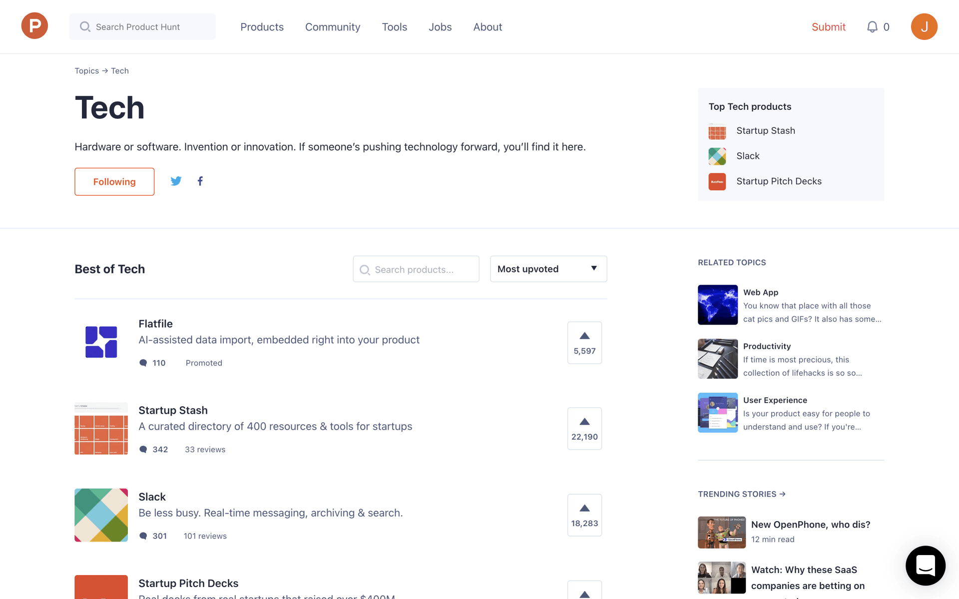Click the Flatfile product logo
This screenshot has height=599, width=959.
[x=101, y=342]
